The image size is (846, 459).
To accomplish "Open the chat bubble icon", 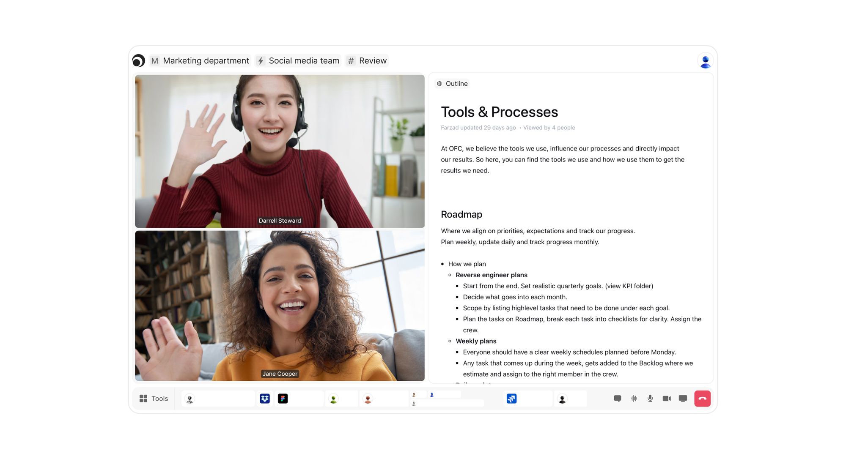I will 617,399.
